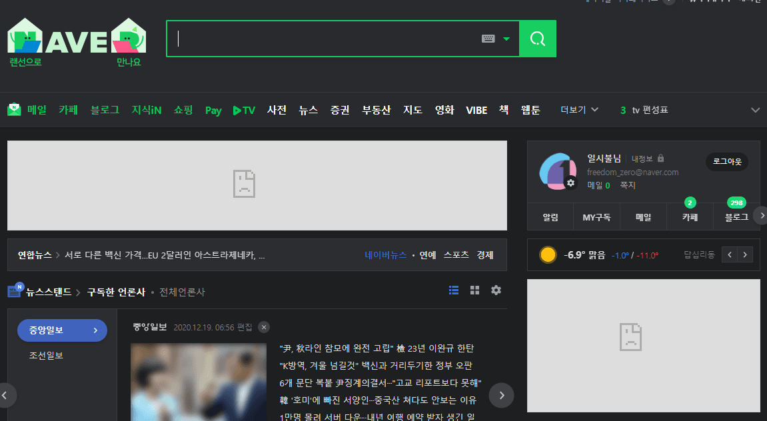Open 내정보 link
This screenshot has height=421, width=767.
642,159
